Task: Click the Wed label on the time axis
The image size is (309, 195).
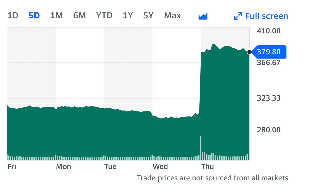Action: click(x=160, y=166)
